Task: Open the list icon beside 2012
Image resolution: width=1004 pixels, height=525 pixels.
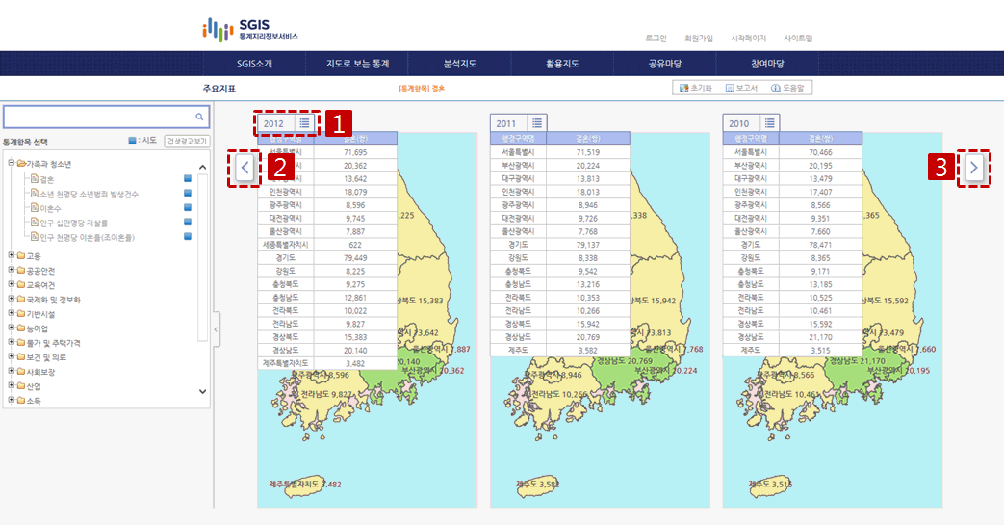Action: (305, 123)
